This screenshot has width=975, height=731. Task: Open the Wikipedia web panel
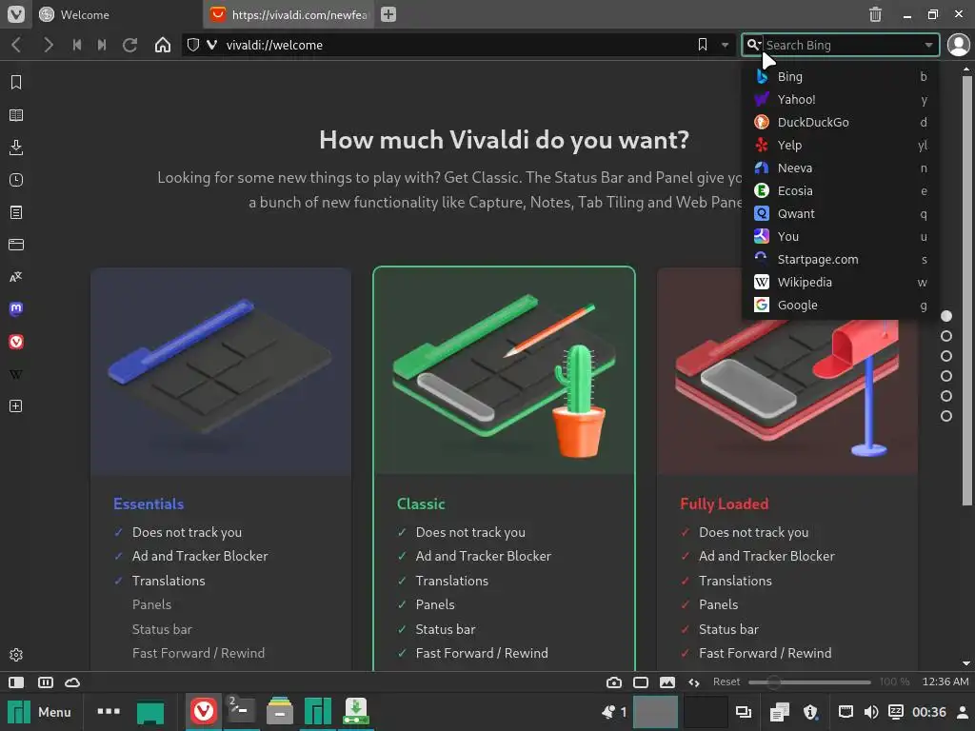16,374
